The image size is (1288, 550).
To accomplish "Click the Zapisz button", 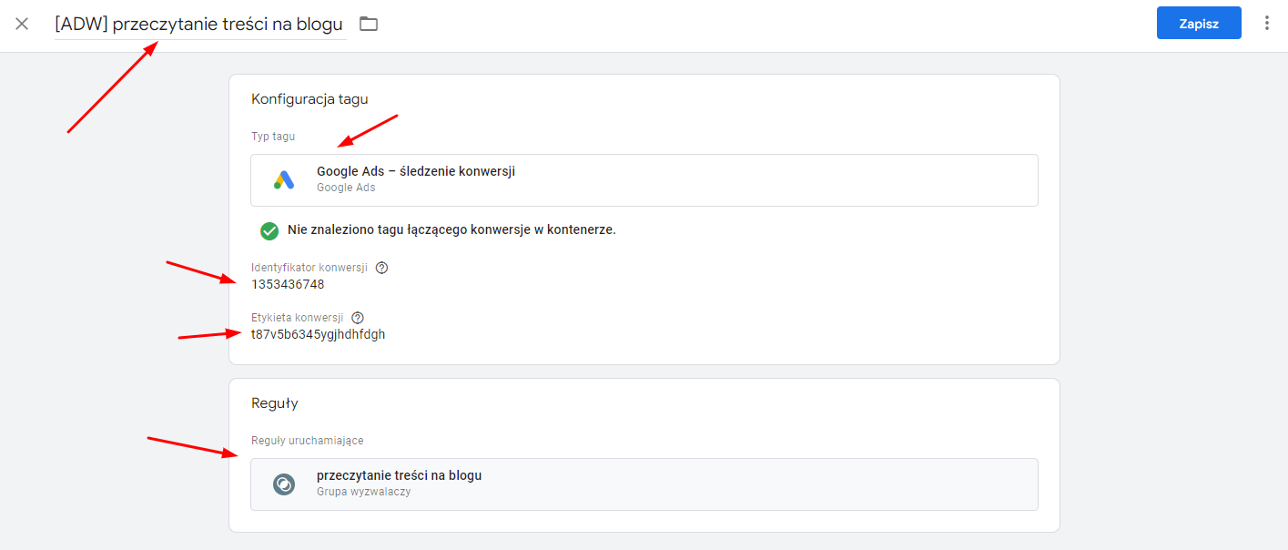I will [x=1199, y=23].
